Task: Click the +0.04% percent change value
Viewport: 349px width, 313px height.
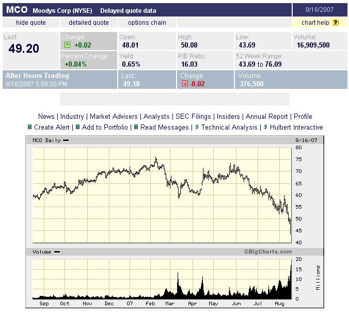Action: [x=76, y=64]
